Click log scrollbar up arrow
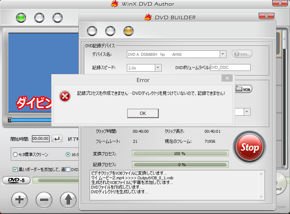This screenshot has height=214, width=290. (261, 174)
